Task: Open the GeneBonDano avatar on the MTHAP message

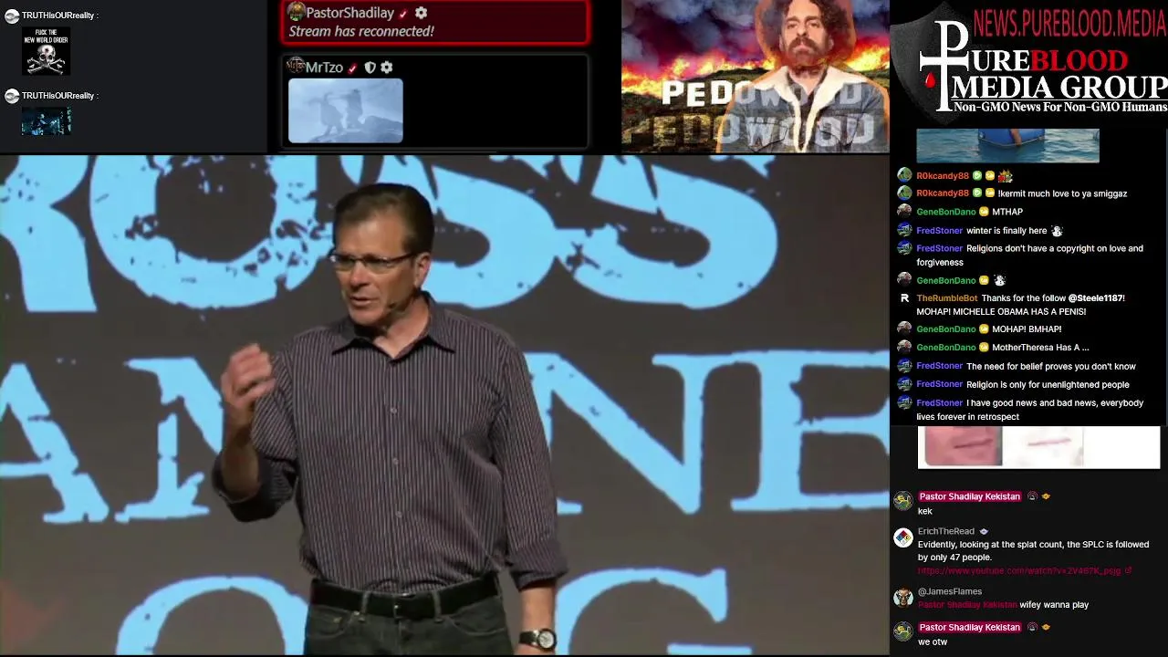Action: [904, 211]
